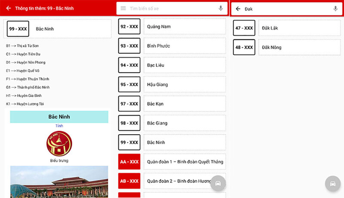Image resolution: width=344 pixels, height=198 pixels.
Task: Open the Bắc Kạn row
Action: (x=185, y=104)
